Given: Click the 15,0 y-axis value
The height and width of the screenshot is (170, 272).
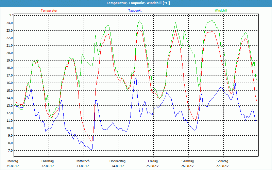Looking at the screenshot, I should [x=10, y=90].
